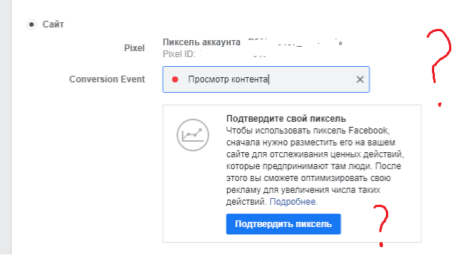The height and width of the screenshot is (279, 475).
Task: Click the red dot under the large question mark
Action: tap(439, 105)
